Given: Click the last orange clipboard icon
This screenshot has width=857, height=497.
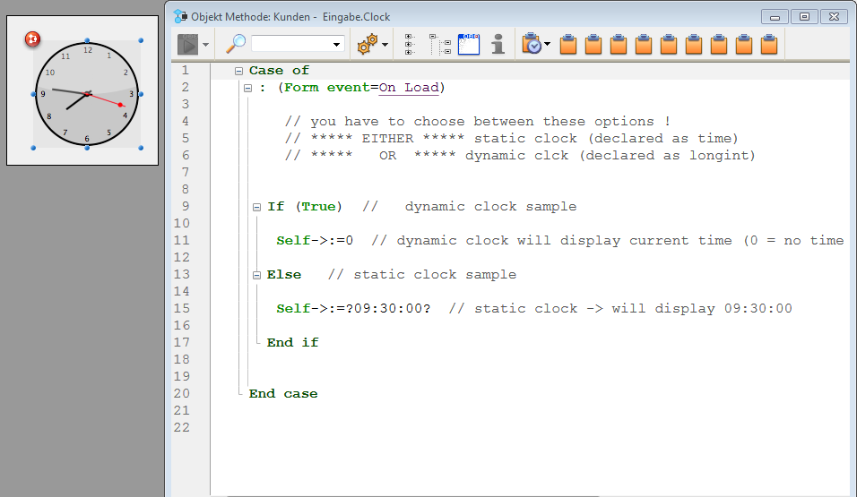Looking at the screenshot, I should (768, 44).
